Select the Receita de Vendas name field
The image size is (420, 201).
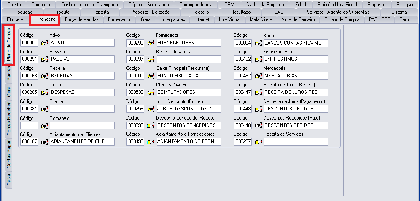coord(189,60)
